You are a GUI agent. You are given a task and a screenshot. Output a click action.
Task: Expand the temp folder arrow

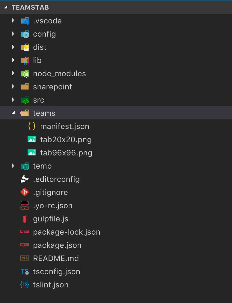(x=13, y=166)
